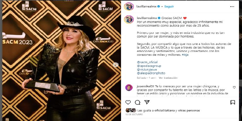Click the Seguir follow button
242x121 pixels.
coord(169,6)
